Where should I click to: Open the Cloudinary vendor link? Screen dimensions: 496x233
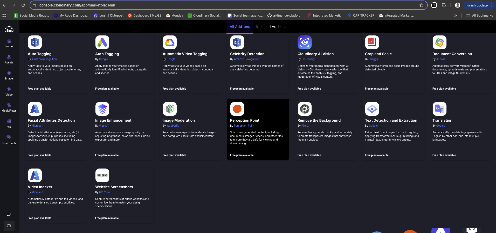[308, 59]
